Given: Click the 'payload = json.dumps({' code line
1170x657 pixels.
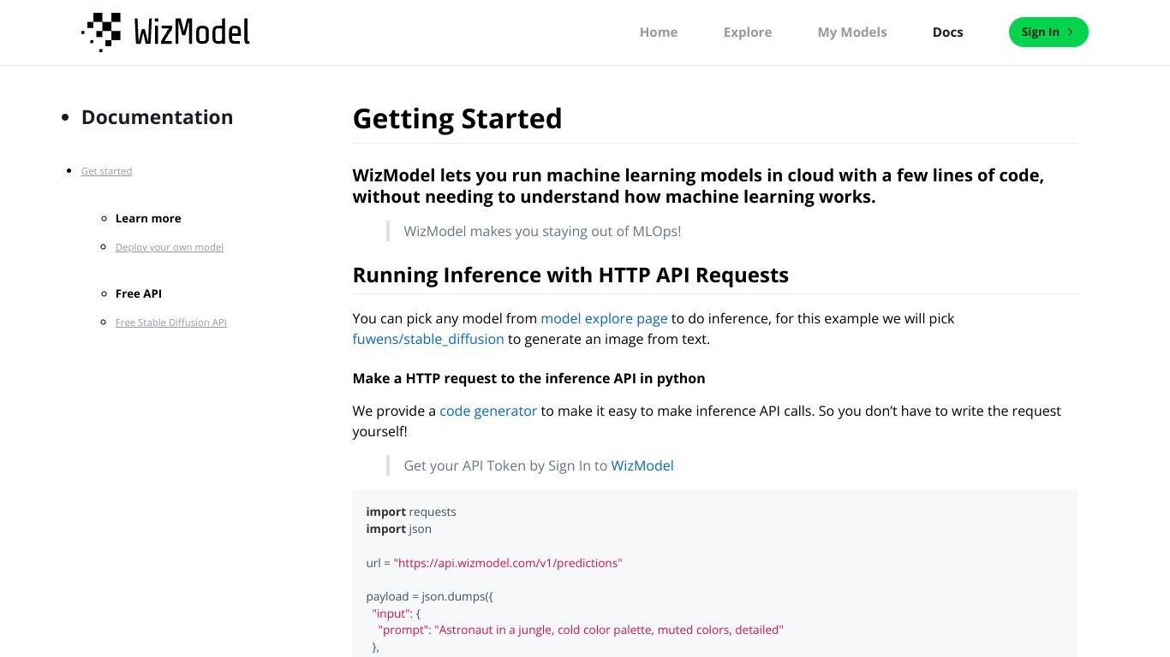Looking at the screenshot, I should 429,596.
